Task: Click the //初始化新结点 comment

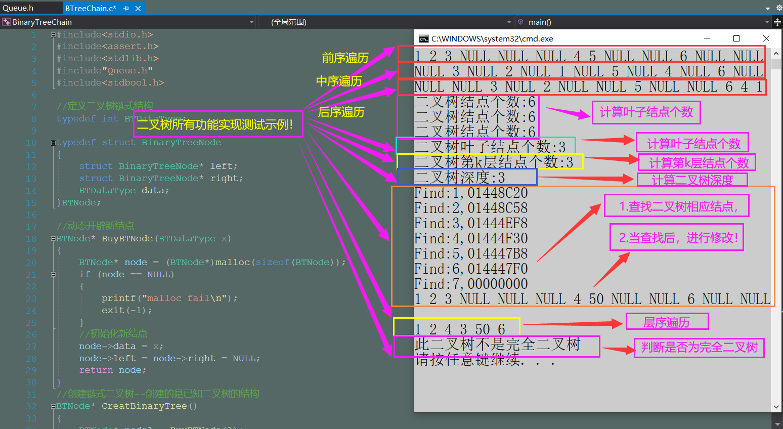Action: 113,334
